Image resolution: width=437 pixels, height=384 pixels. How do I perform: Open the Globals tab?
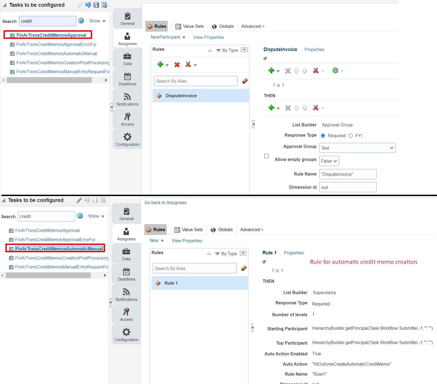coord(223,26)
